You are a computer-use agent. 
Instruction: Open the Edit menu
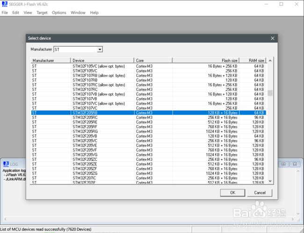[15, 13]
